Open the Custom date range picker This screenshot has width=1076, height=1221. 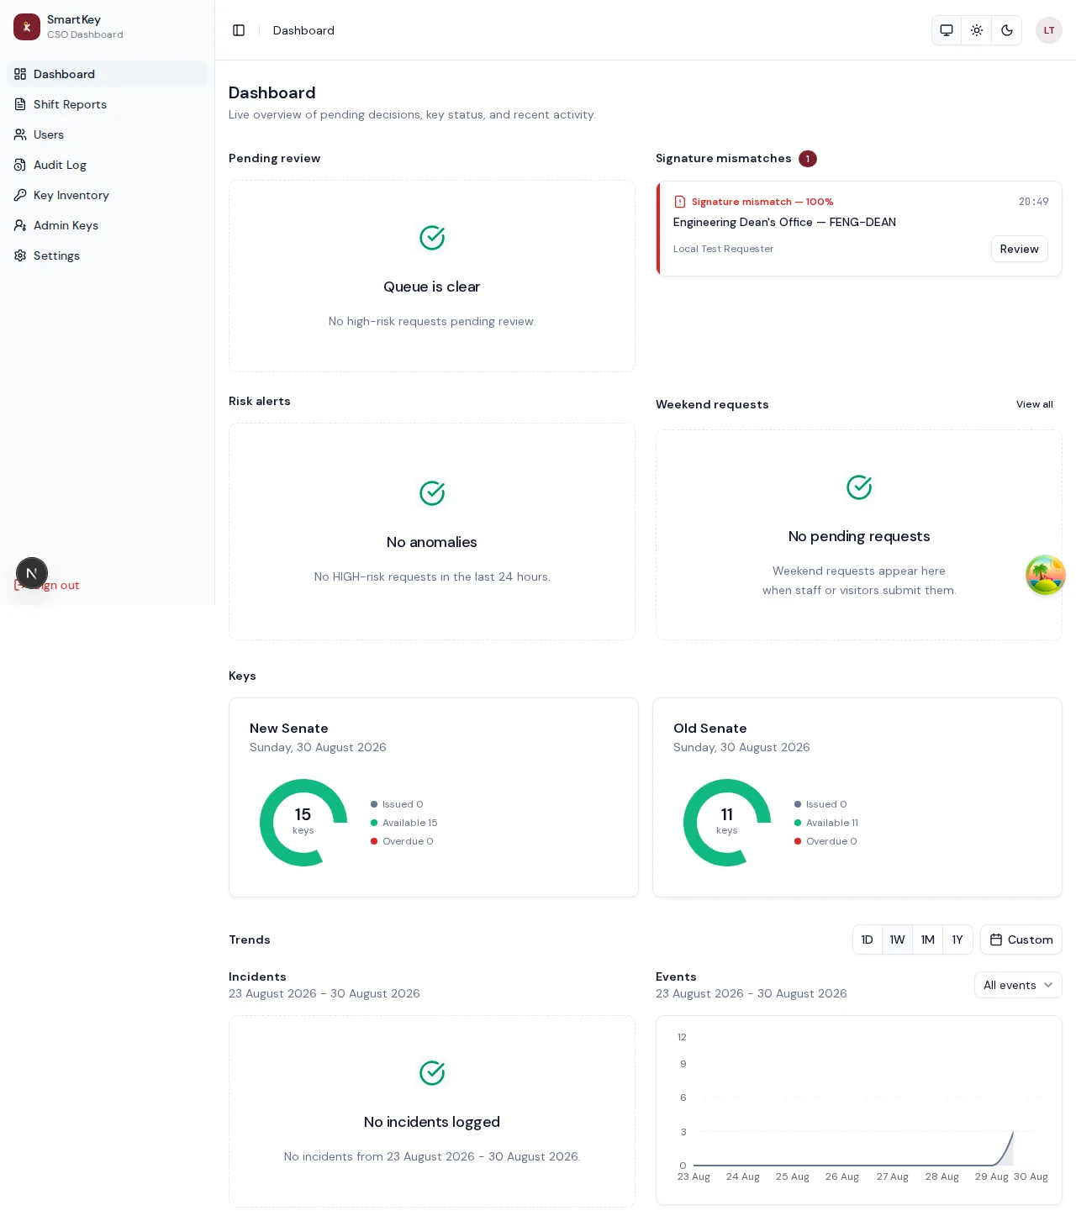(x=1021, y=939)
